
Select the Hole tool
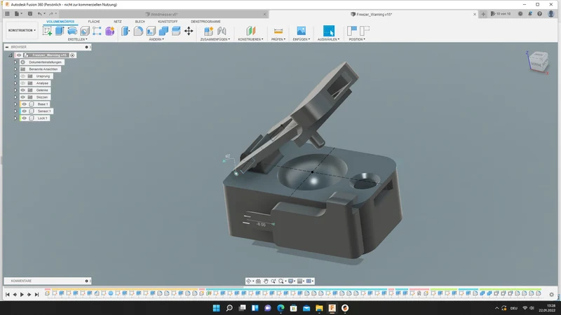[x=84, y=31]
